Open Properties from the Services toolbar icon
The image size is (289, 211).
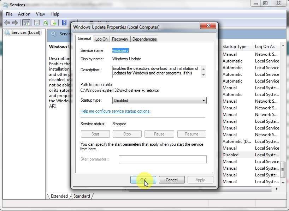[x=37, y=23]
